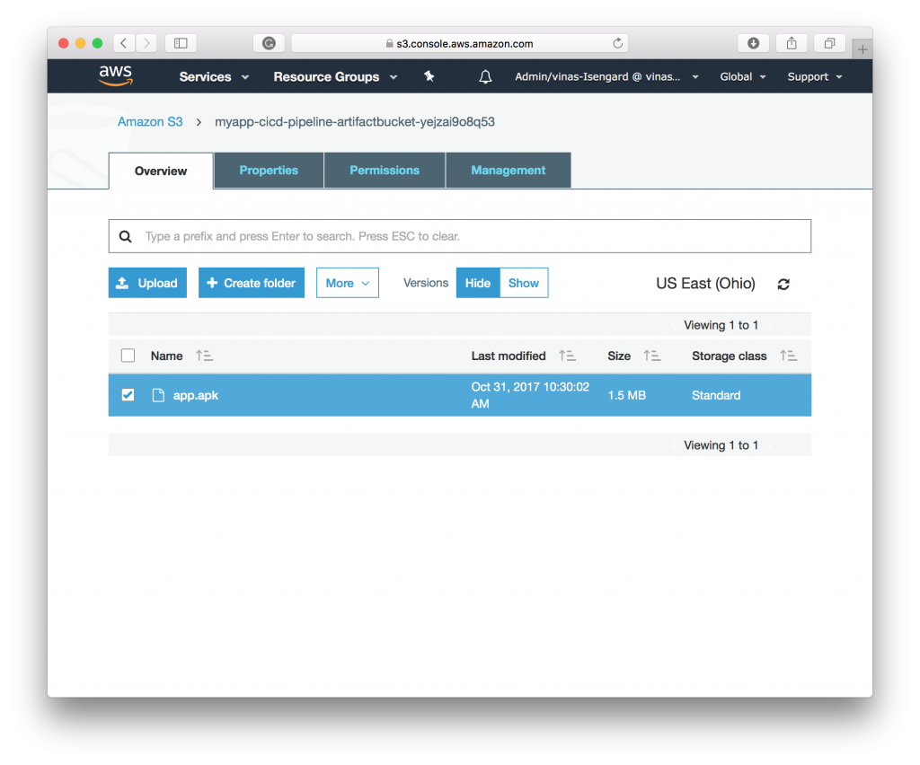Set Versions toggle to Hide
The height and width of the screenshot is (765, 920).
(478, 283)
